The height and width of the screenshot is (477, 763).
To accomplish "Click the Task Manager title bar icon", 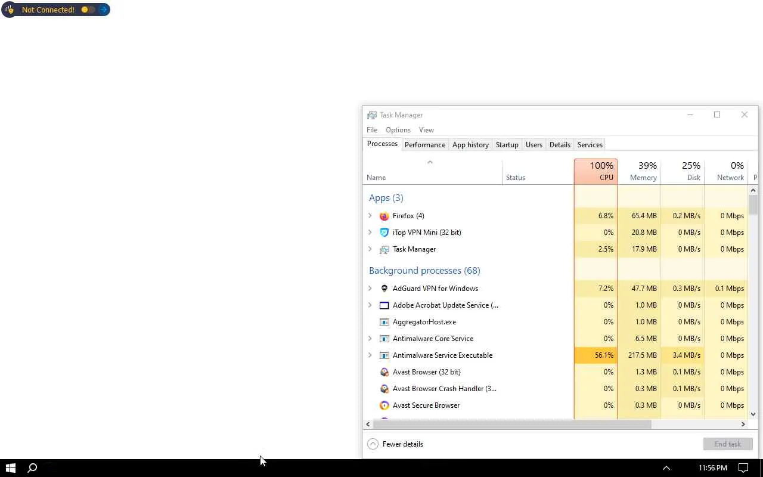I will (x=372, y=115).
